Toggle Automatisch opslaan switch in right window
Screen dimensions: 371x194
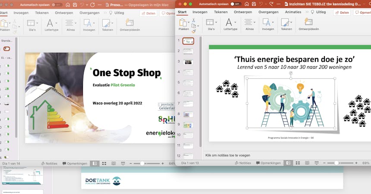click(236, 4)
